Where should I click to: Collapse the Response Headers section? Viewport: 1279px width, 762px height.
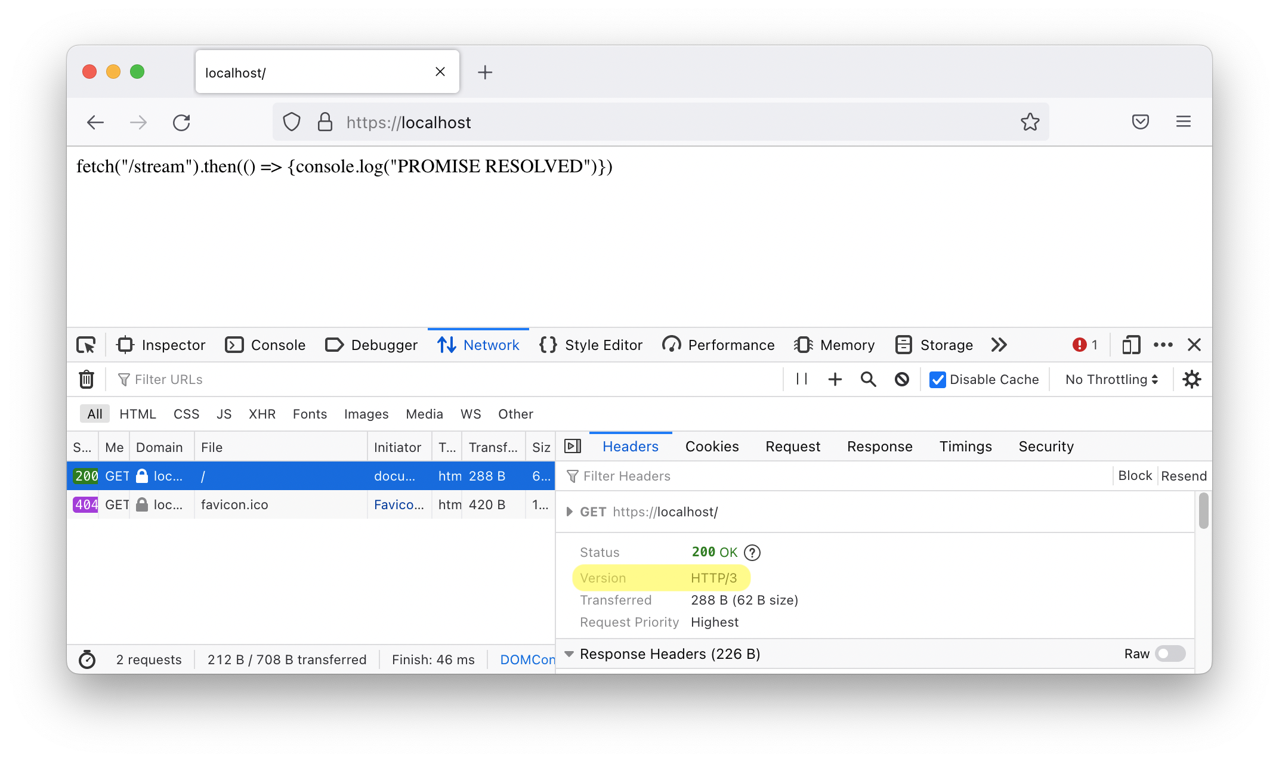pyautogui.click(x=569, y=653)
